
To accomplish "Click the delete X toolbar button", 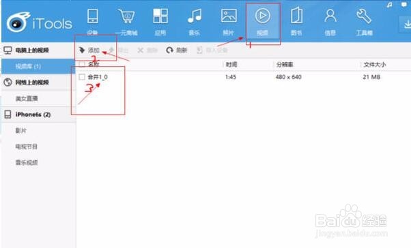I will coord(147,50).
